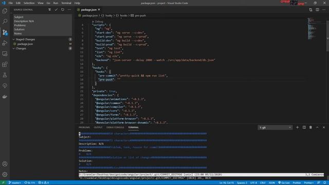329x185 pixels.
Task: Click line and column indicator in status bar
Action: pyautogui.click(x=227, y=183)
